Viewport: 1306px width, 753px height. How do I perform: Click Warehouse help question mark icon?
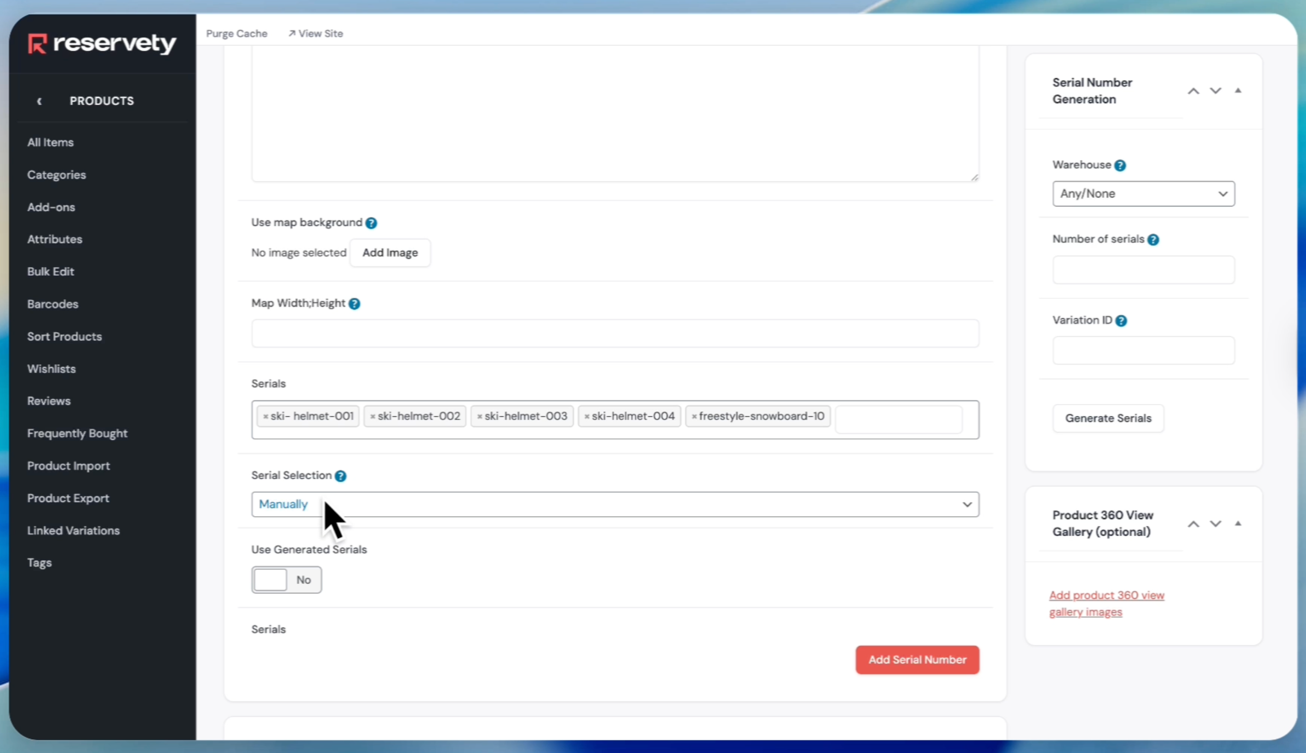1120,165
